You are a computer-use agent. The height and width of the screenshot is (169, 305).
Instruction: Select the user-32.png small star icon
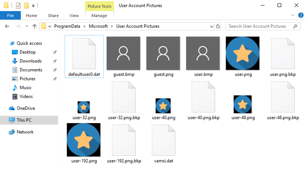[83, 107]
